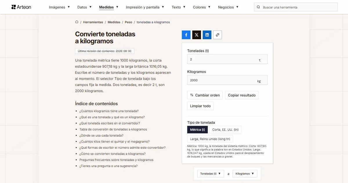Expand the Colores menu
Screen dimensions: 348x183
[x=202, y=7]
